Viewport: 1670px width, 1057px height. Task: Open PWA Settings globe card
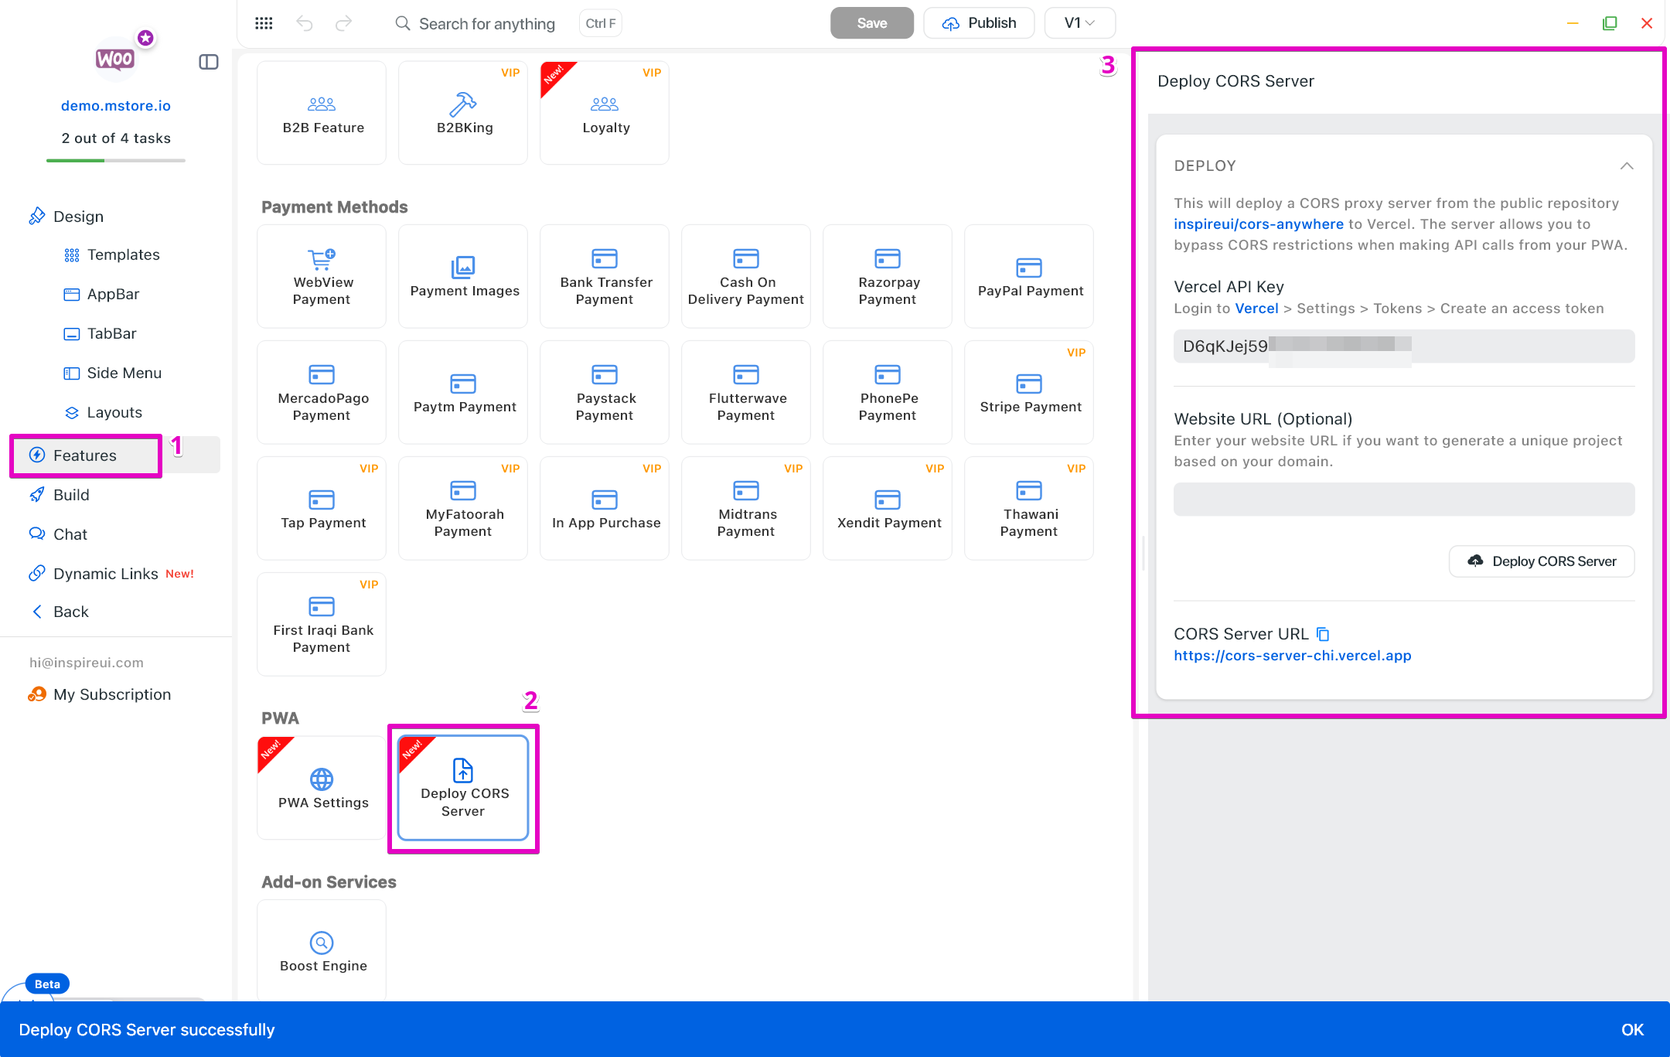click(322, 787)
